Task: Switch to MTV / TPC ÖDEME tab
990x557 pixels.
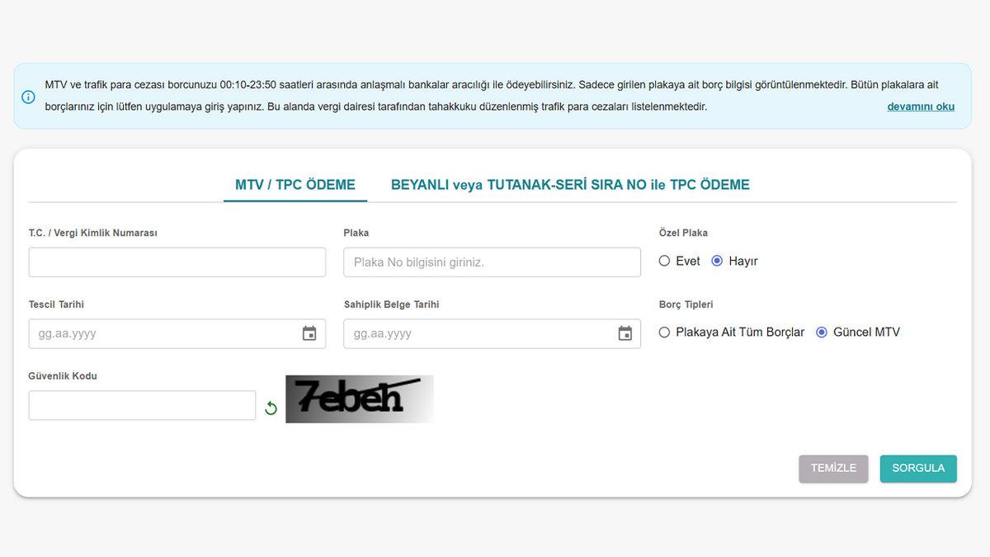Action: click(x=295, y=185)
